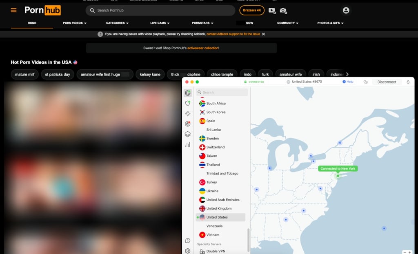
Task: Click the magnifier icon in the website search bar
Action: [x=92, y=10]
